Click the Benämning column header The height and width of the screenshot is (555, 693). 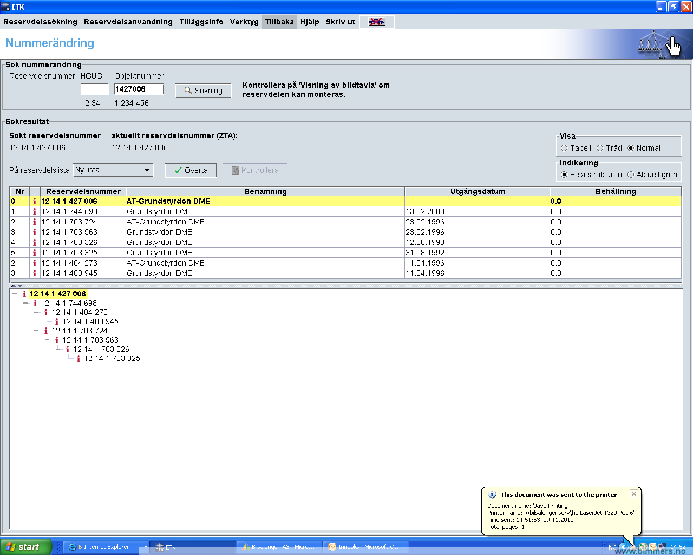[x=265, y=191]
